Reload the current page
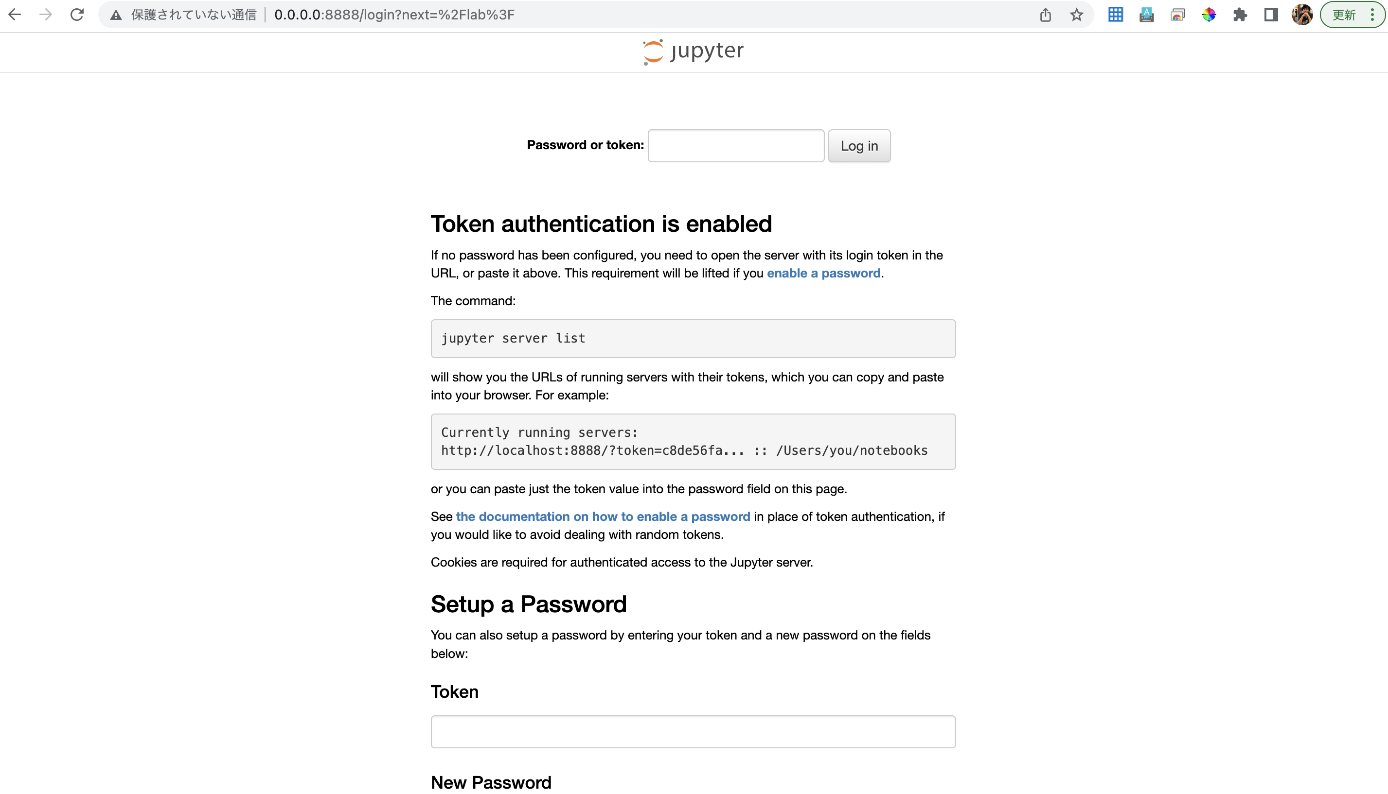Viewport: 1388px width, 794px height. (x=77, y=15)
